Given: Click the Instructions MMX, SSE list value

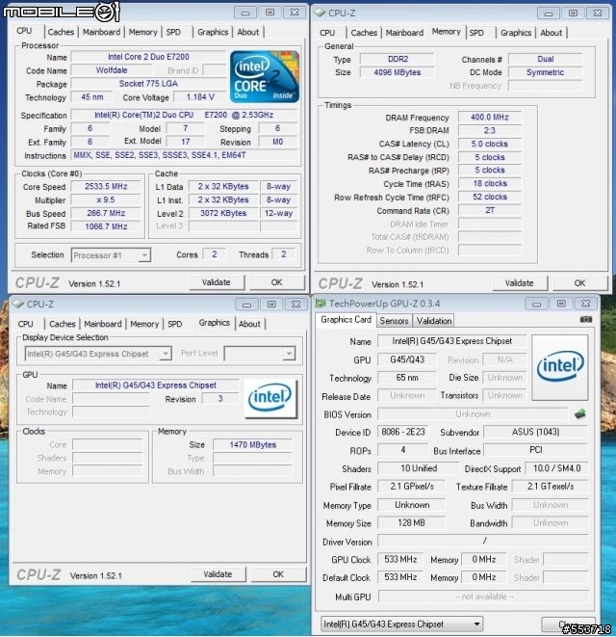Looking at the screenshot, I should coord(185,155).
